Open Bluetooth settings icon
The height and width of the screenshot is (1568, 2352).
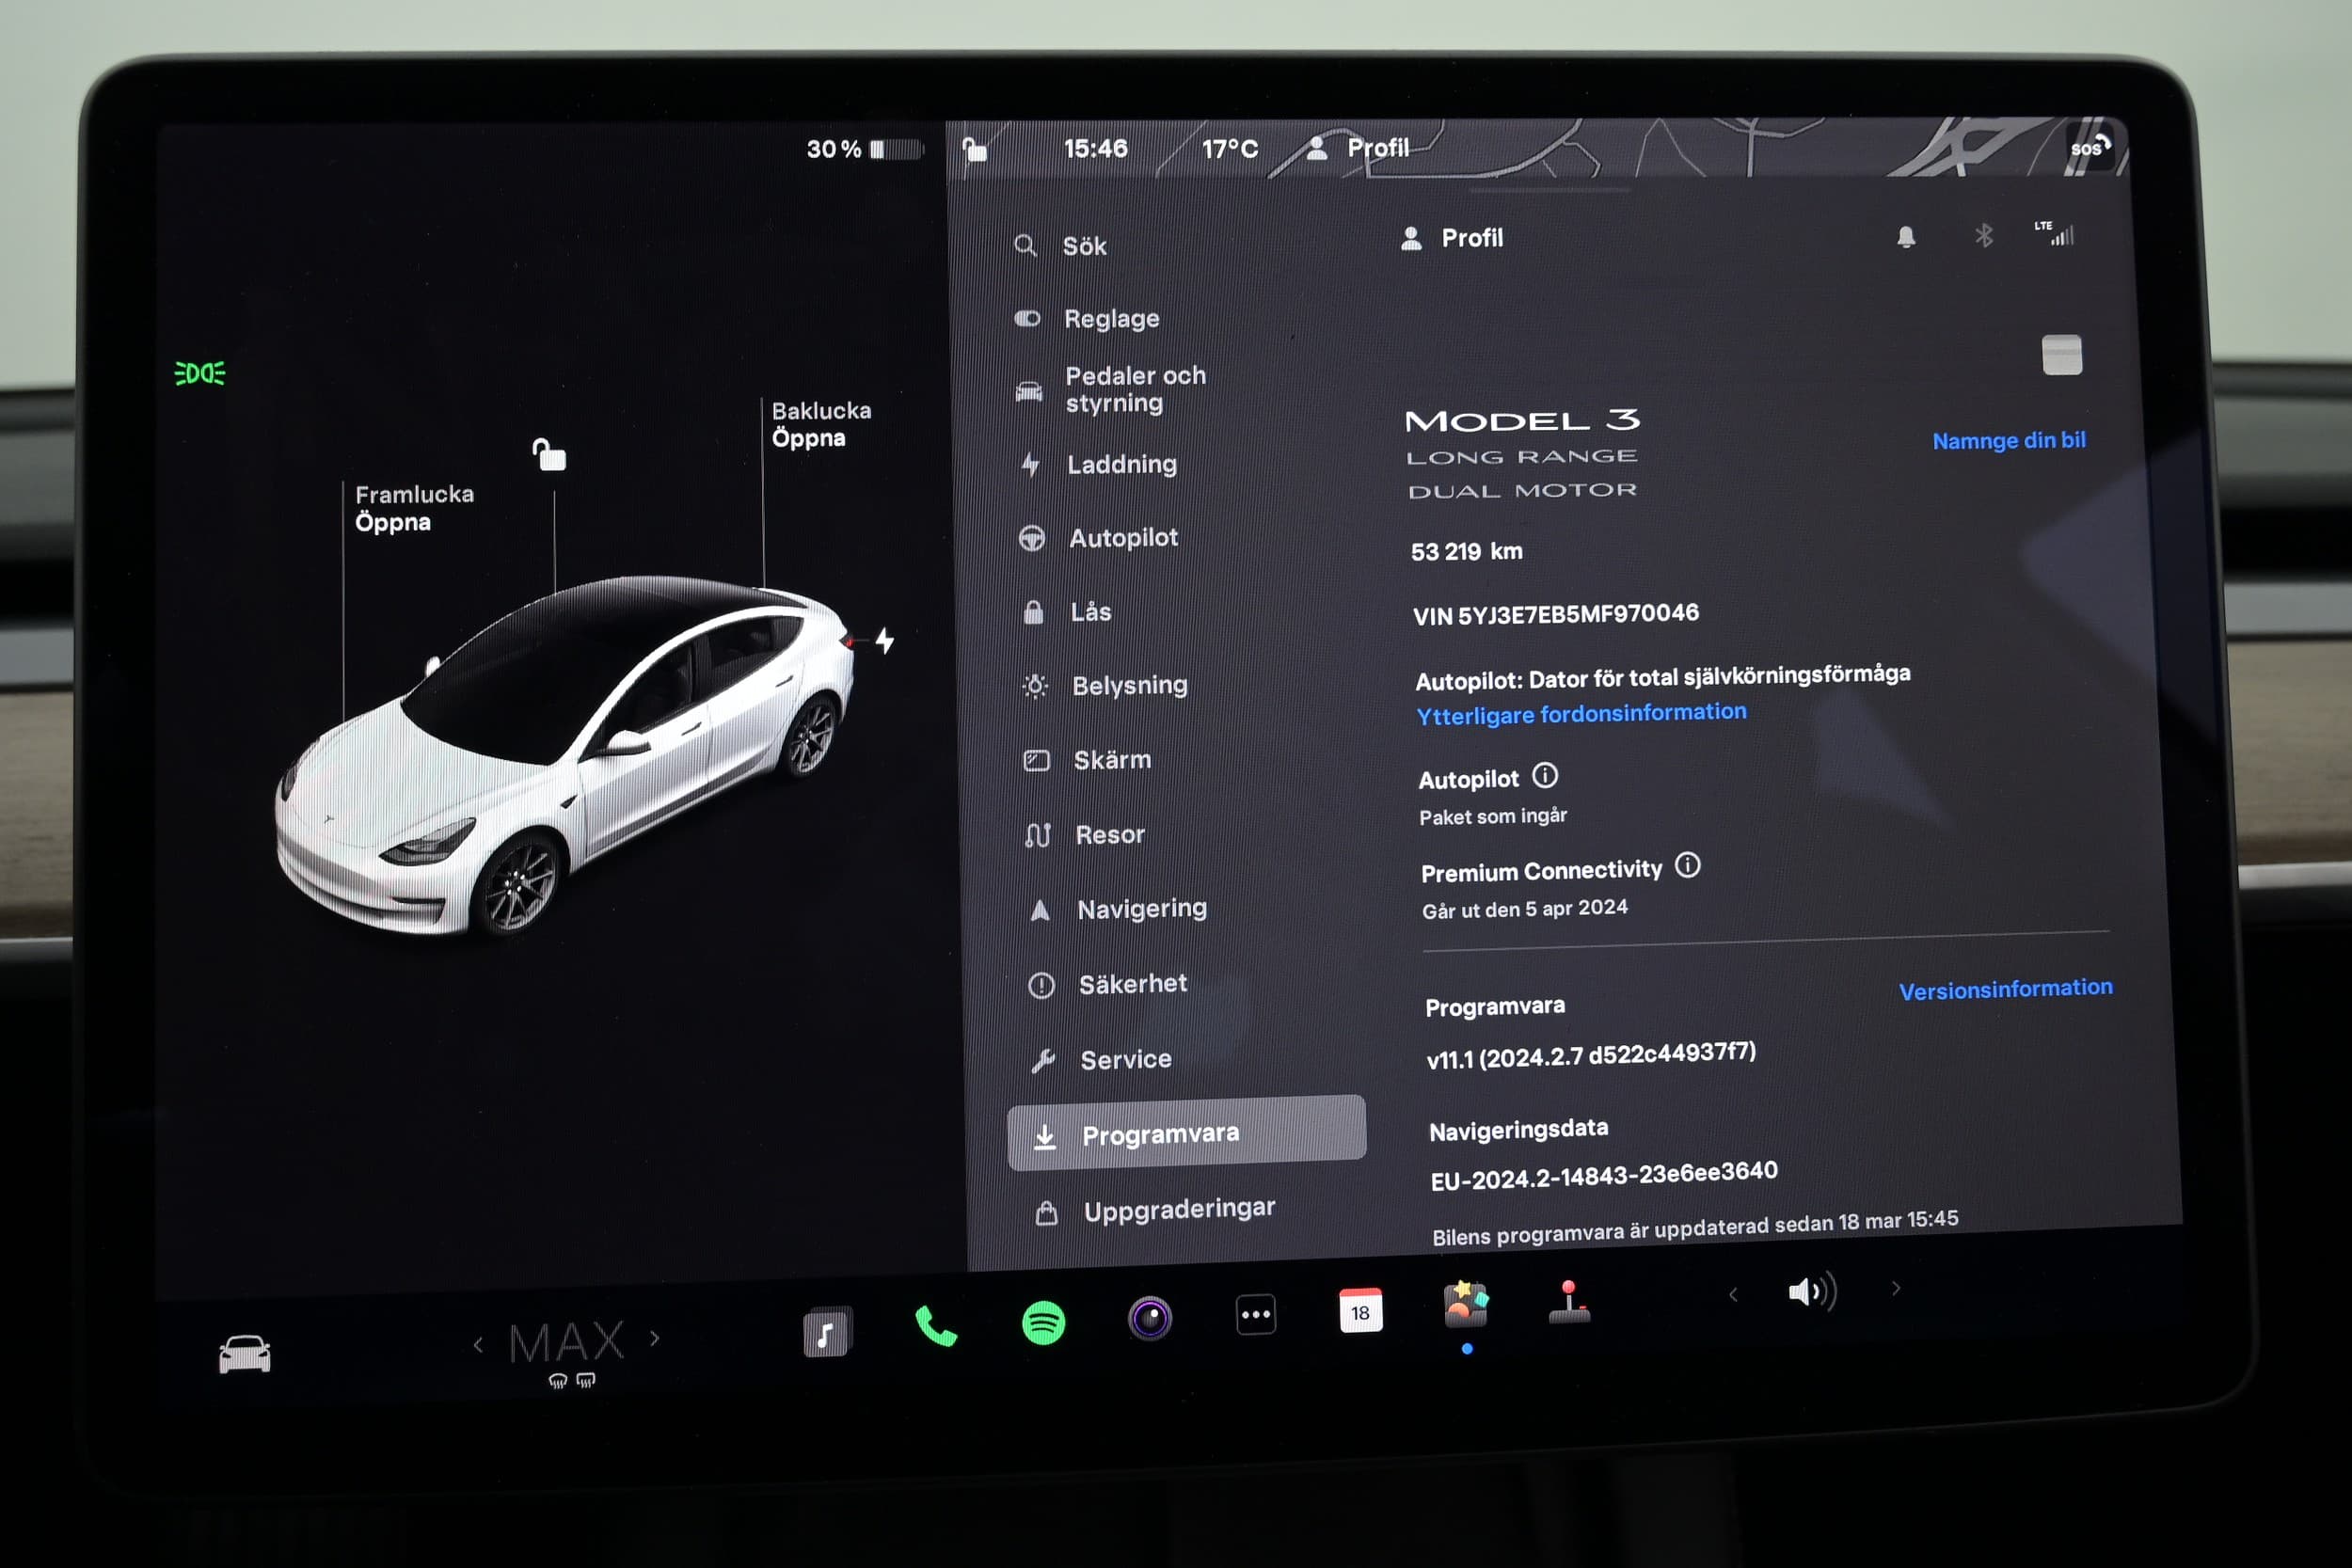1984,236
